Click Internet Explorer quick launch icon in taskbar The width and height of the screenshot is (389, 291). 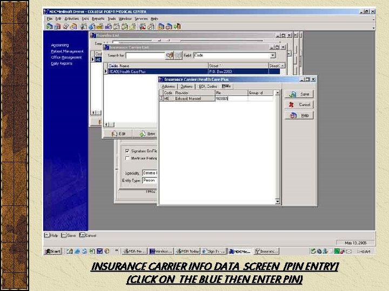coord(77,252)
